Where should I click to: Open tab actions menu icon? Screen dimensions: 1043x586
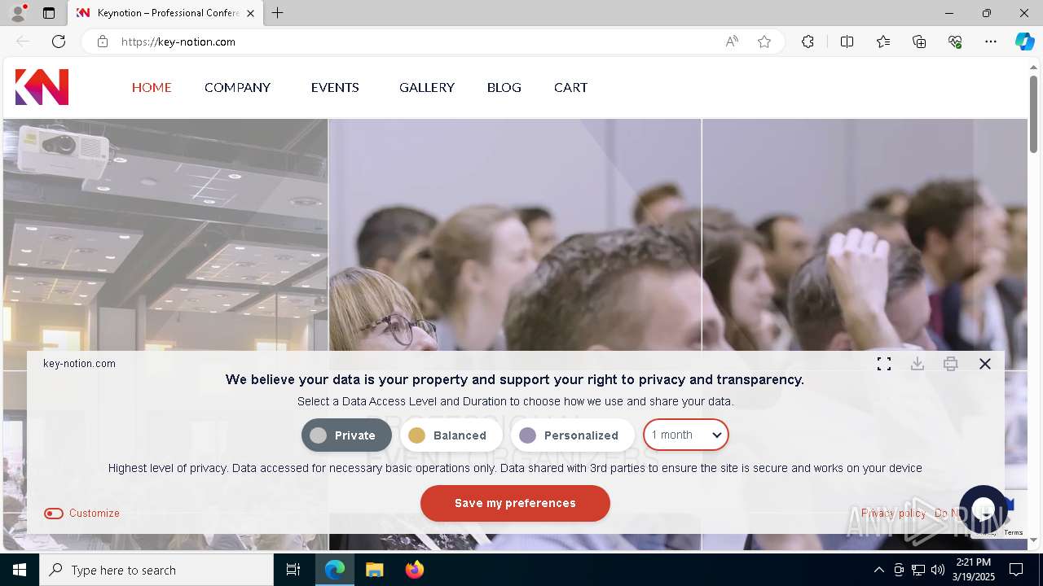[49, 13]
